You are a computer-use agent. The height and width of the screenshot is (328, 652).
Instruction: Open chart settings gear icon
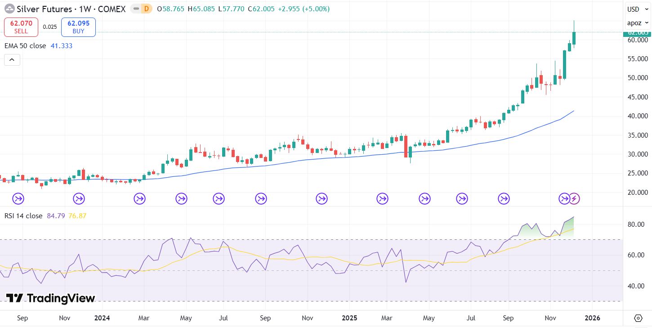[x=638, y=318]
